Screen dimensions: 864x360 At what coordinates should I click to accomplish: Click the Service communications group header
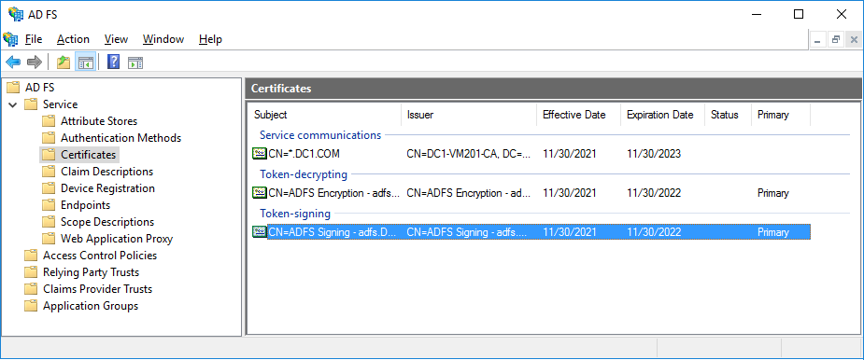coord(320,135)
